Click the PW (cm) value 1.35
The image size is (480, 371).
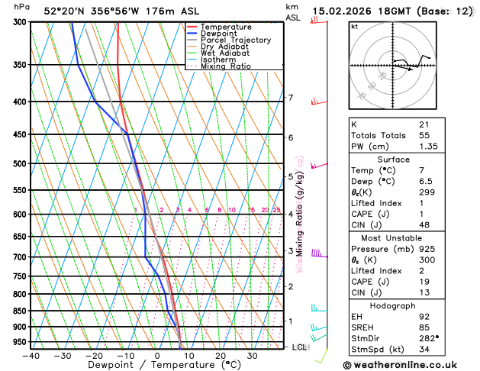click(x=429, y=147)
